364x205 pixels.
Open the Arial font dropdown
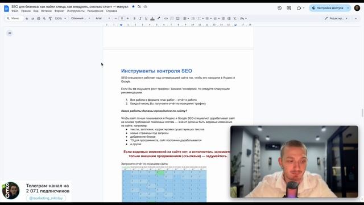click(x=103, y=18)
